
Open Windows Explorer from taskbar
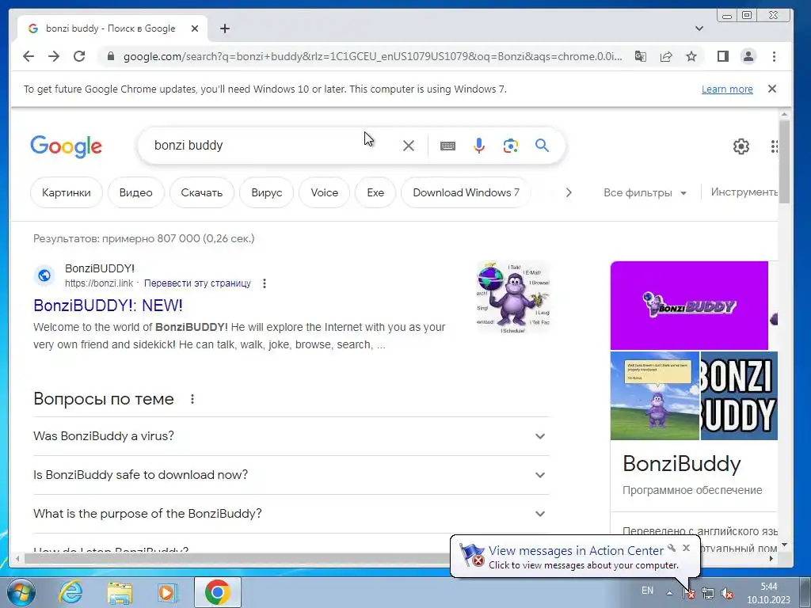(120, 592)
